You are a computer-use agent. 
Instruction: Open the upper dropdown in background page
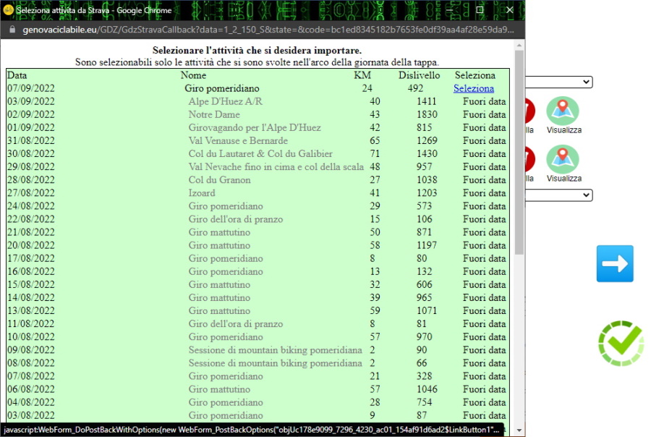(559, 82)
